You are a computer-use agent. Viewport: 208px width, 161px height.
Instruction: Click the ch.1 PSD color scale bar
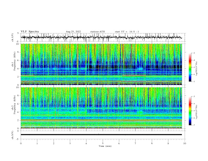click(190, 67)
